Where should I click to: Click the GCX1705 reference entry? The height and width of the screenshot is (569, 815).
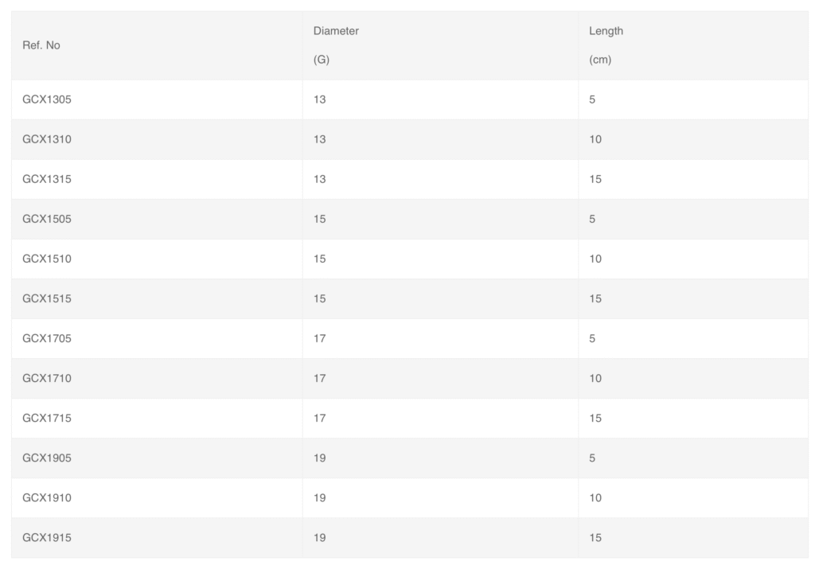[47, 338]
